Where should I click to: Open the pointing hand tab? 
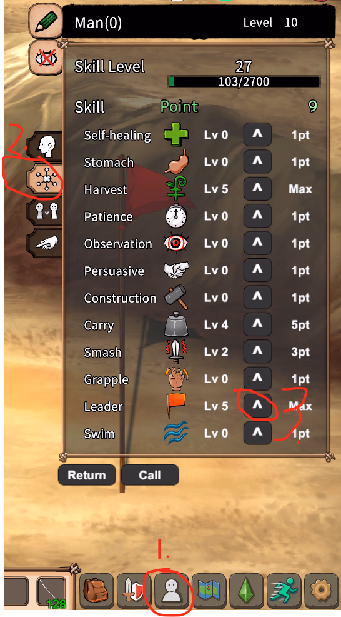[x=44, y=243]
